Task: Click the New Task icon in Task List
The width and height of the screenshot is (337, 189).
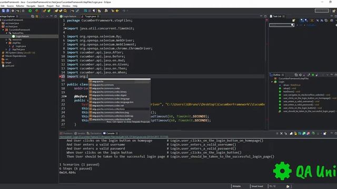Action: pyautogui.click(x=294, y=20)
